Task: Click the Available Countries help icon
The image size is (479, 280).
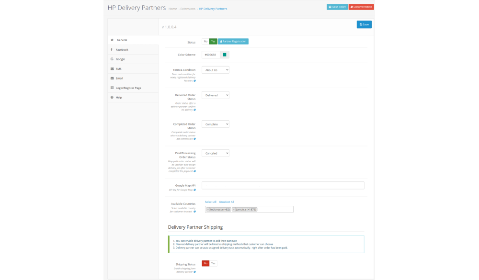Action: pyautogui.click(x=194, y=212)
